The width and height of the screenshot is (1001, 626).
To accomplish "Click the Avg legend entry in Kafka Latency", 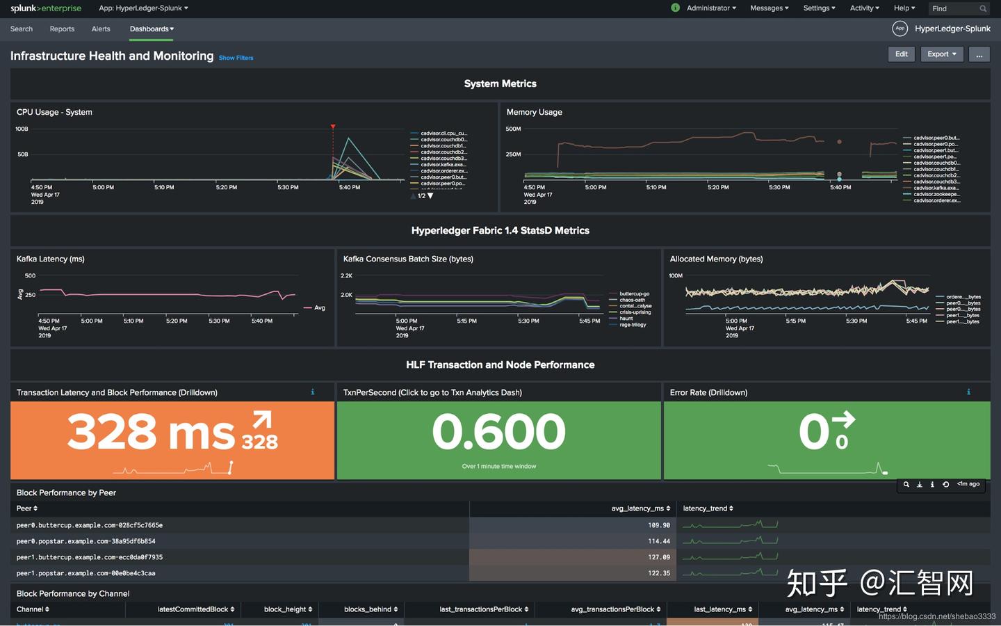I will tap(315, 307).
